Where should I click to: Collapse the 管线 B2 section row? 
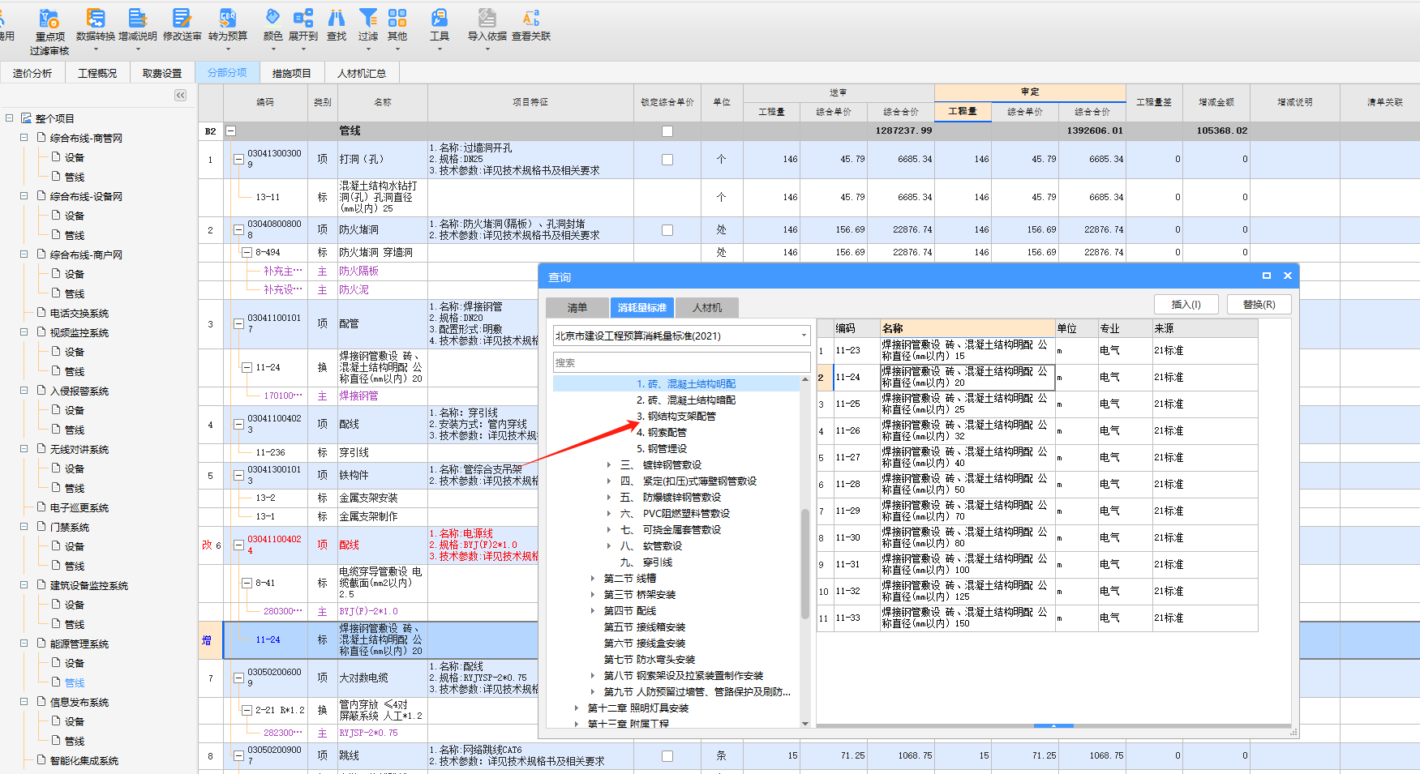[230, 131]
